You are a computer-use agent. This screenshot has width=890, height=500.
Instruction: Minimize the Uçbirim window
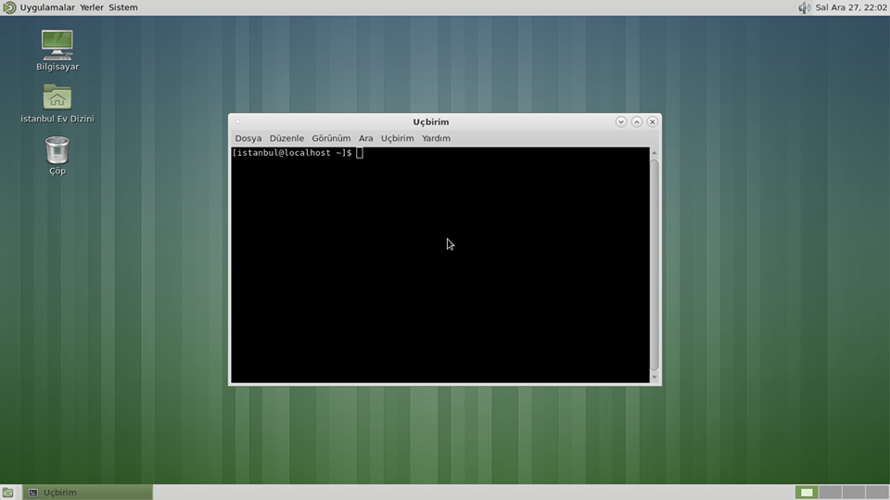621,122
